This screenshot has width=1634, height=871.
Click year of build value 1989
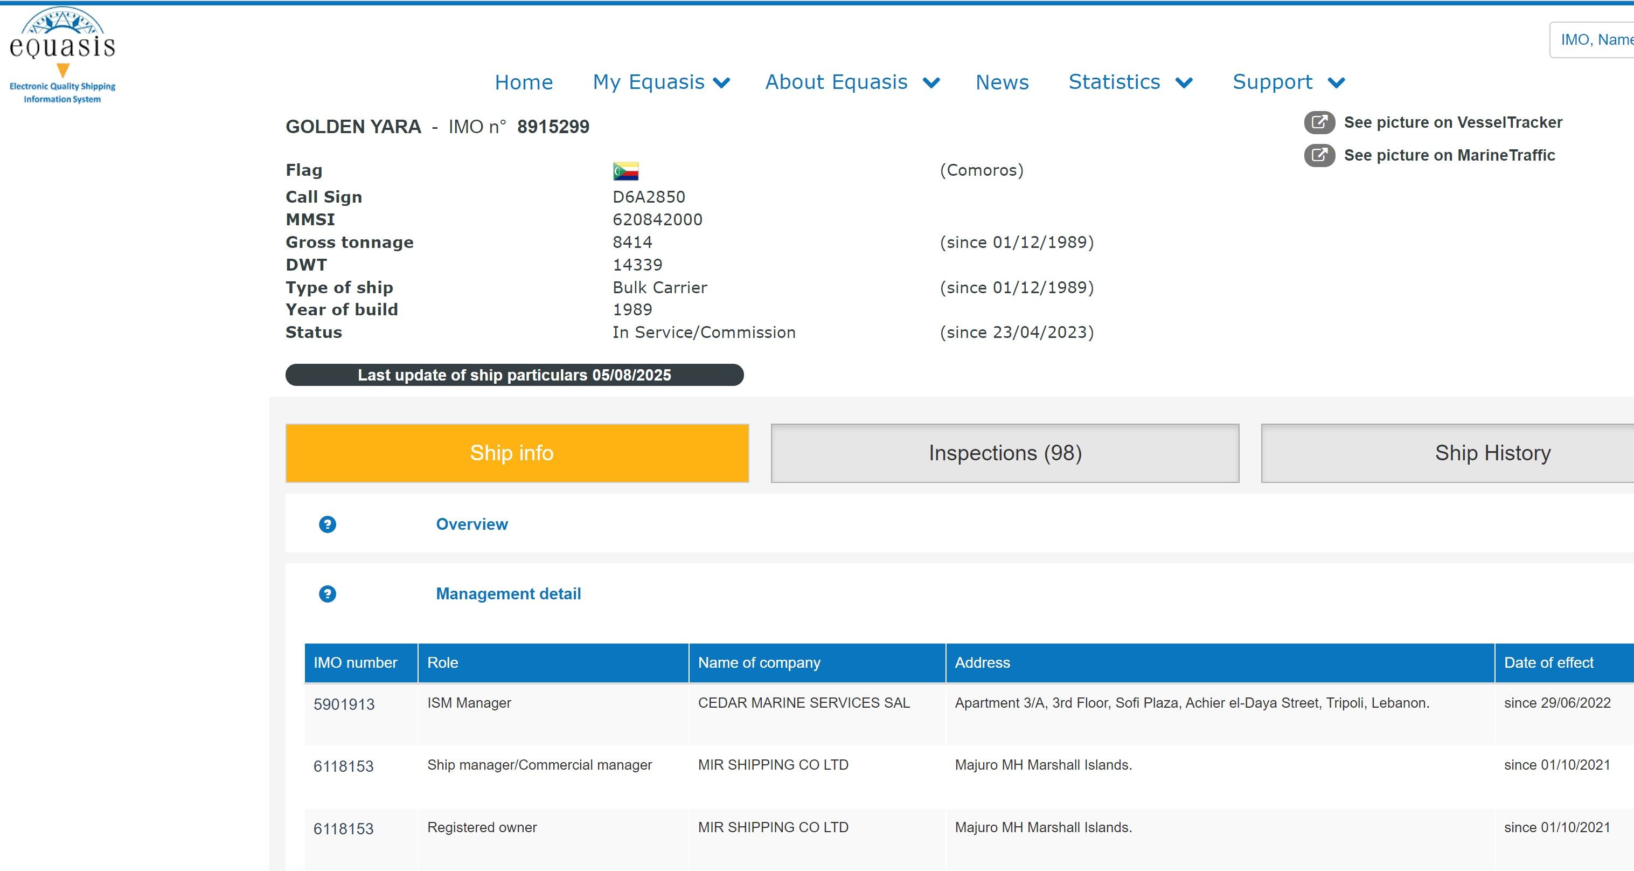pos(632,310)
